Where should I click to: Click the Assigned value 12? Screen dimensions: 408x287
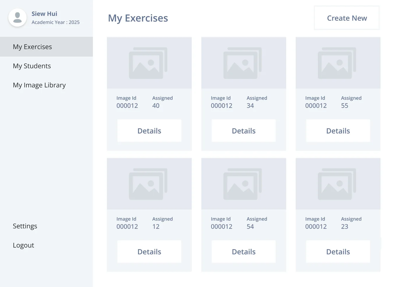(x=156, y=227)
